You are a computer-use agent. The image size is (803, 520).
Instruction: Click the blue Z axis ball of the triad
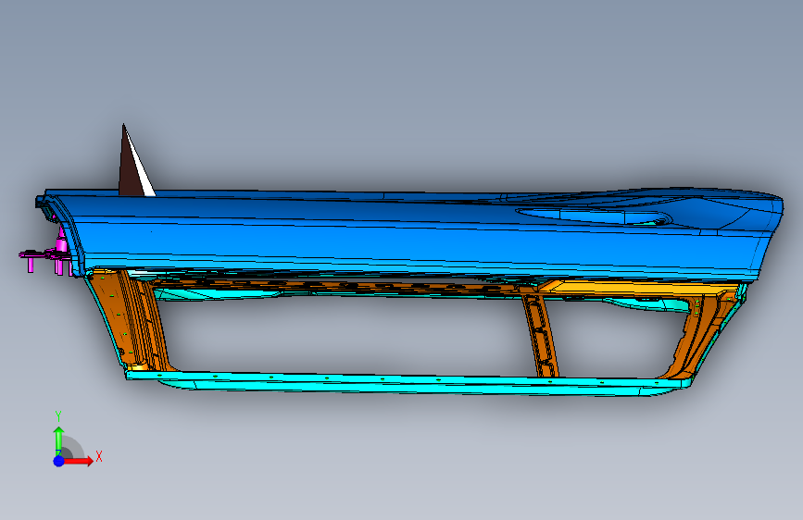59,461
